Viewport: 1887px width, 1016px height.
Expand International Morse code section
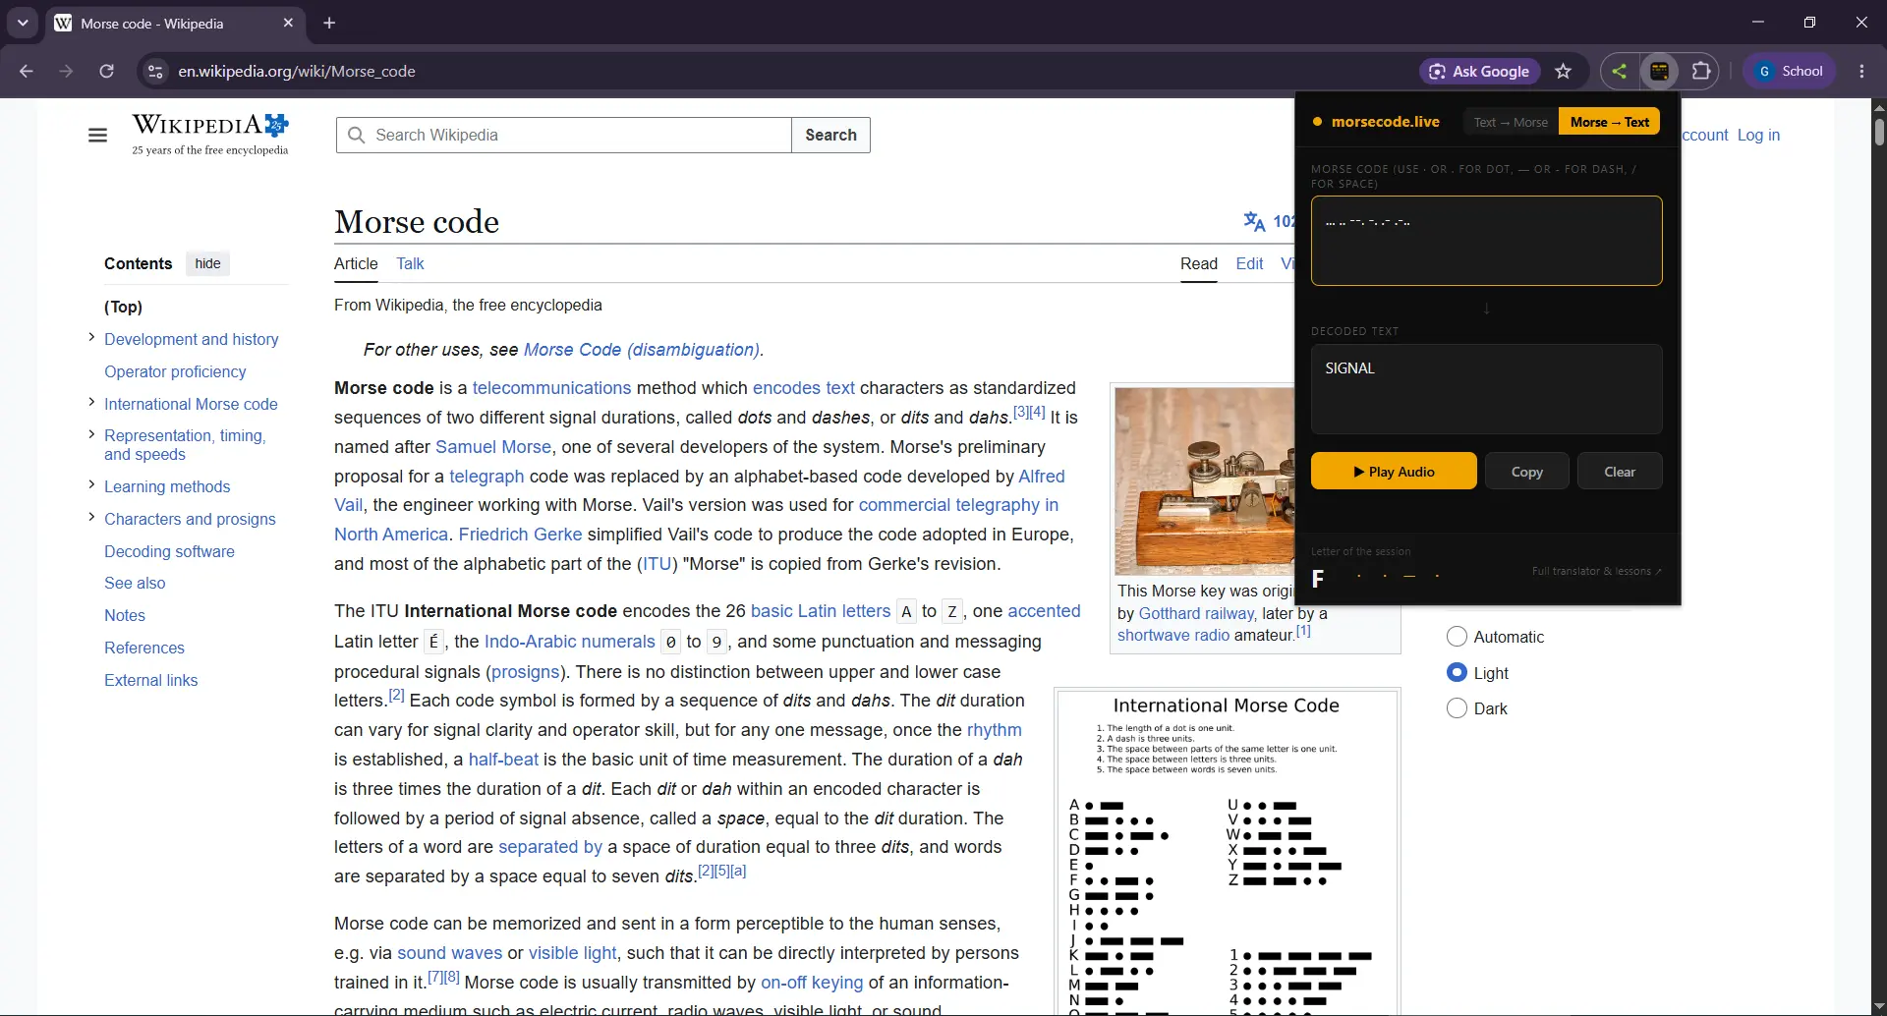(x=91, y=402)
